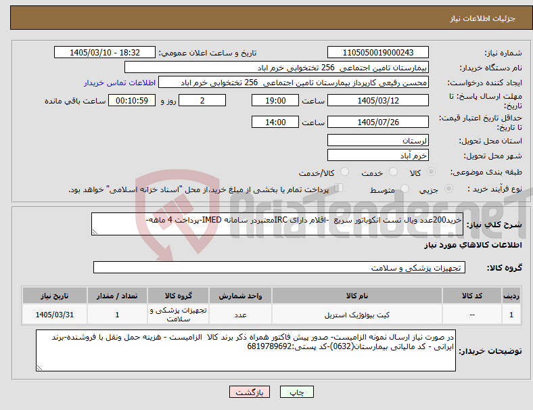Click the remaining time field 00:10:59
Screen dimensions: 533x410
132,100
